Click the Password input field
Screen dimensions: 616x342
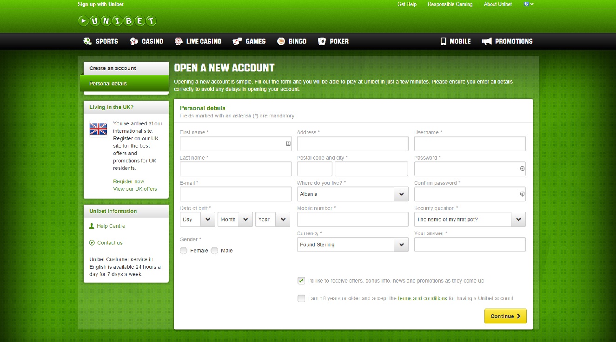coord(470,169)
